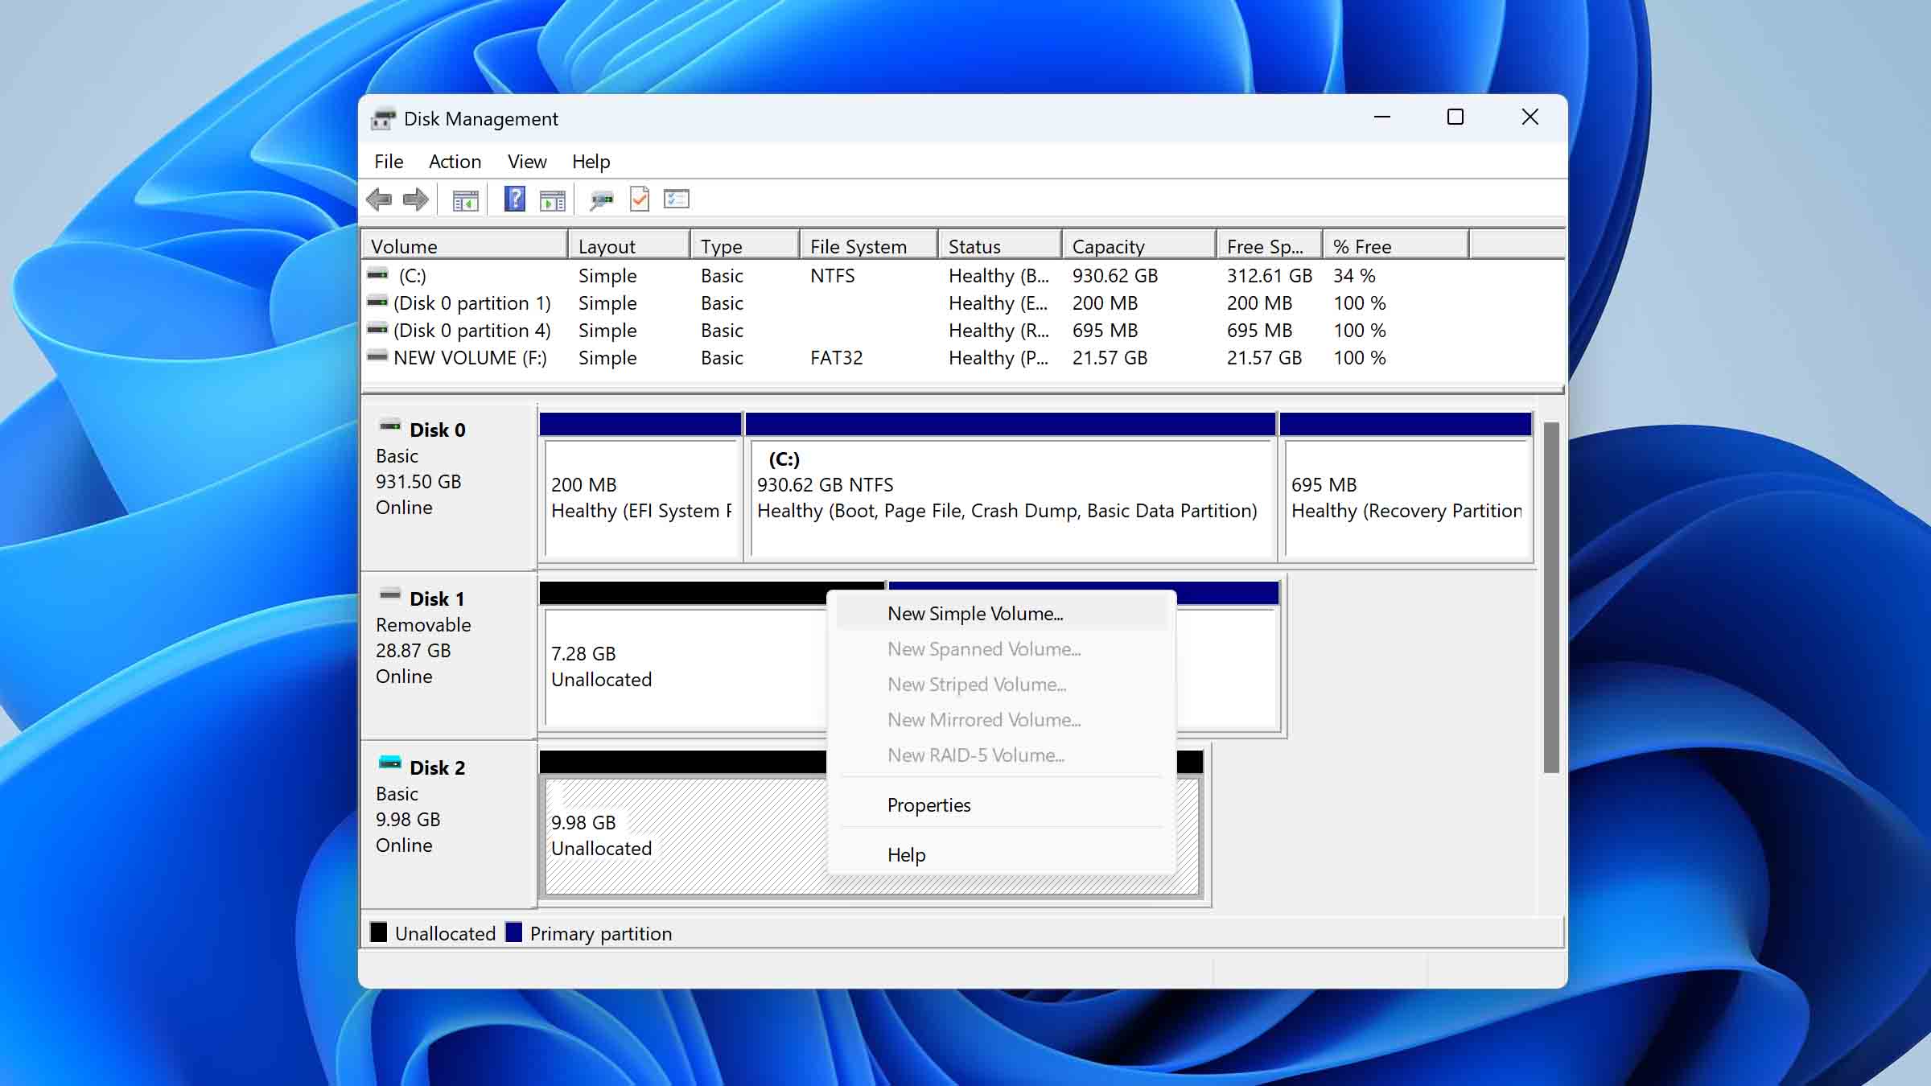
Task: Click the Primary partition legend swatch
Action: pyautogui.click(x=515, y=933)
